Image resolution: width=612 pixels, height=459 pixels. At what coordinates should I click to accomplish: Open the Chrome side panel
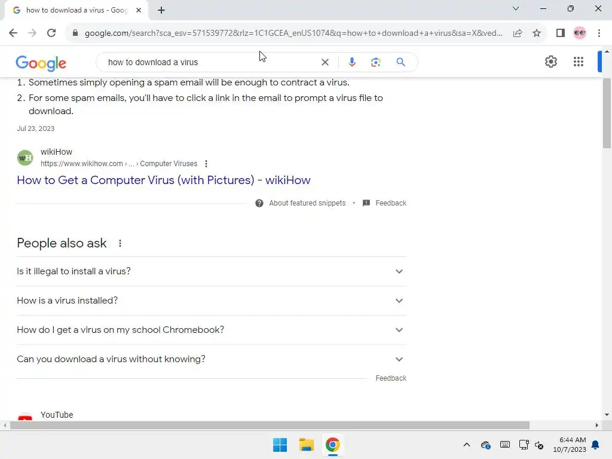click(561, 33)
